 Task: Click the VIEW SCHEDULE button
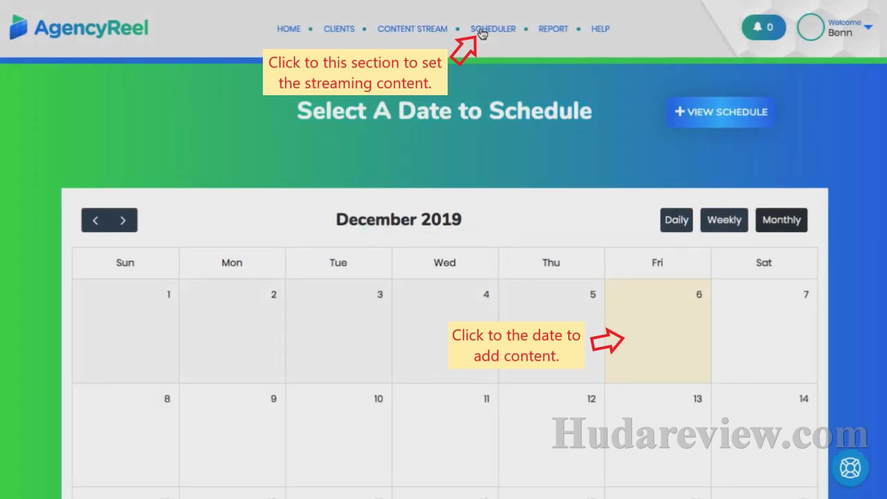click(x=721, y=112)
